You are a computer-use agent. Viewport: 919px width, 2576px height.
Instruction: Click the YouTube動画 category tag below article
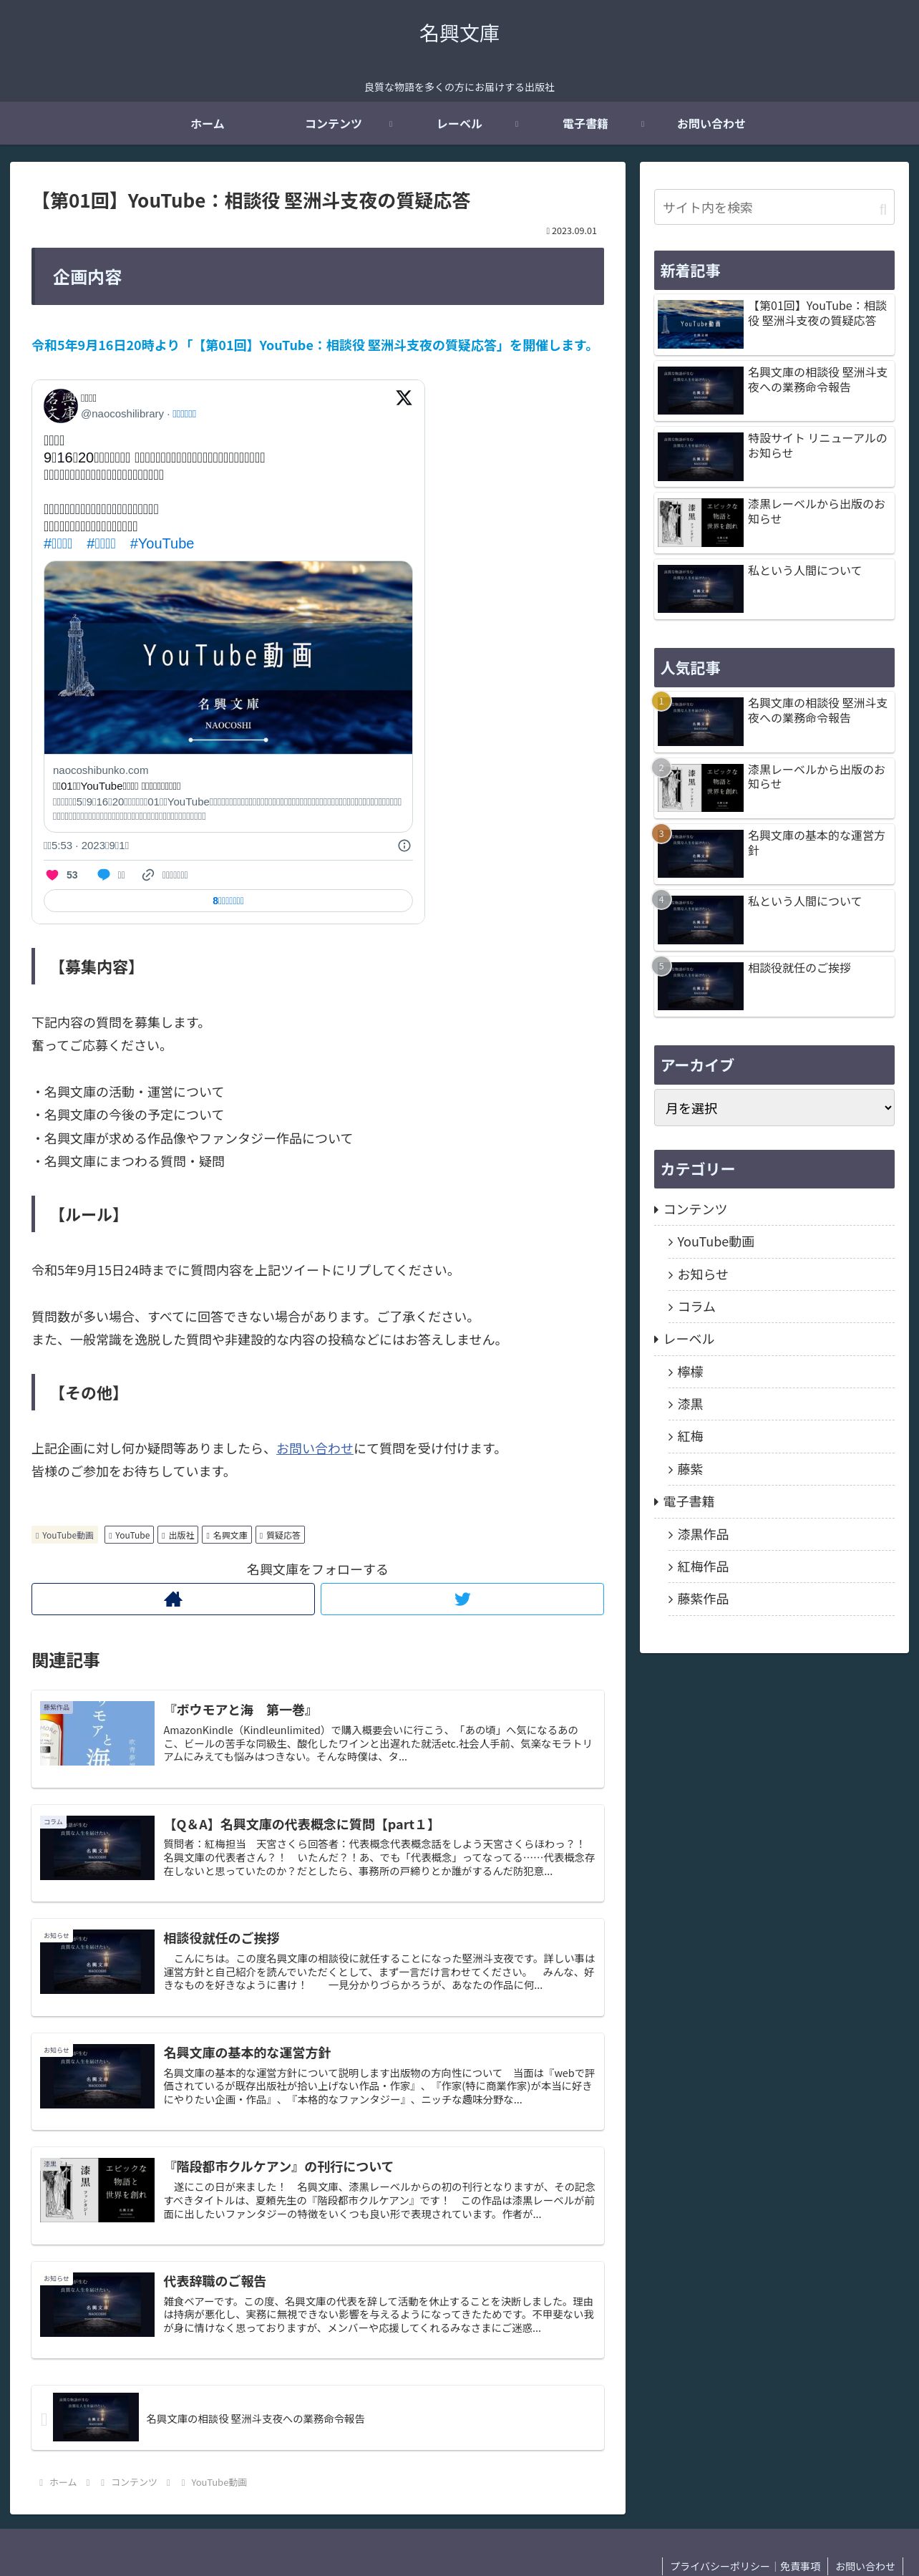point(65,1535)
